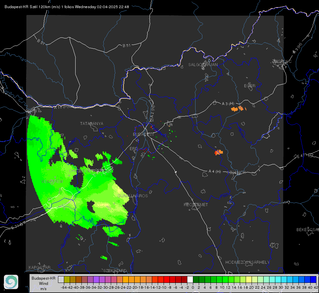
Task: Select the MISKOLC city label
Action: [x=283, y=61]
